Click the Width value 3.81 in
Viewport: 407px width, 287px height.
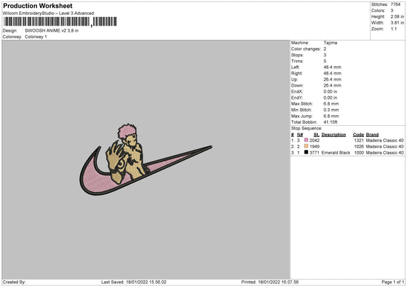[397, 23]
